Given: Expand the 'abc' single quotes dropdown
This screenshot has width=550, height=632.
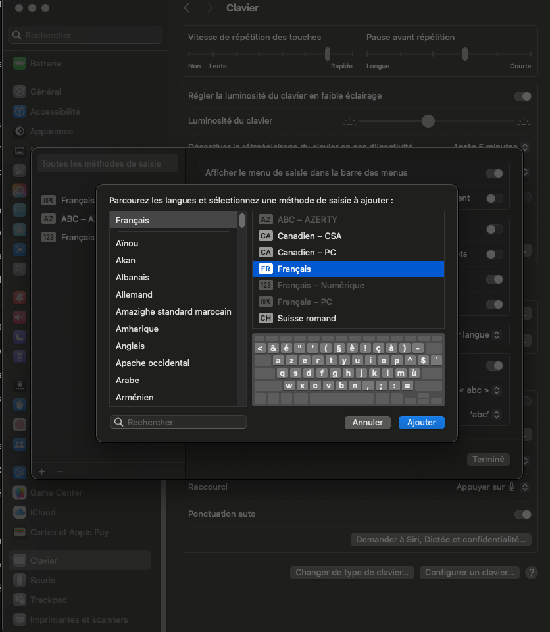Looking at the screenshot, I should (486, 415).
